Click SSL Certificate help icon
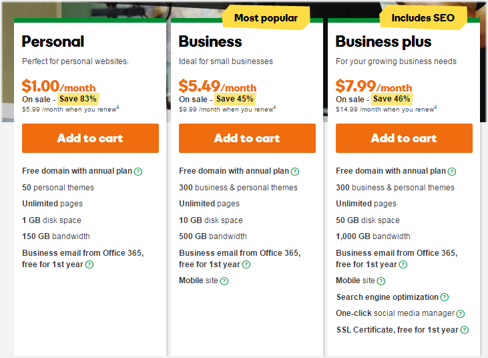 tap(465, 330)
